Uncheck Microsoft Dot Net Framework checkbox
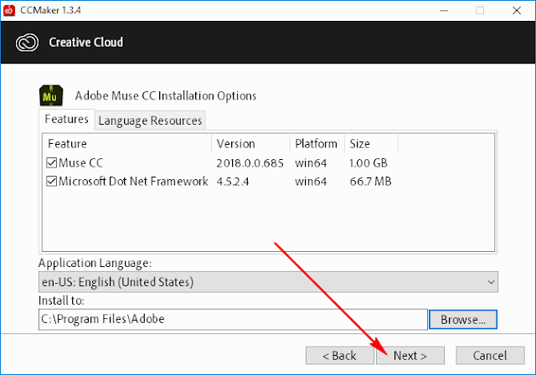The width and height of the screenshot is (536, 375). (x=52, y=181)
